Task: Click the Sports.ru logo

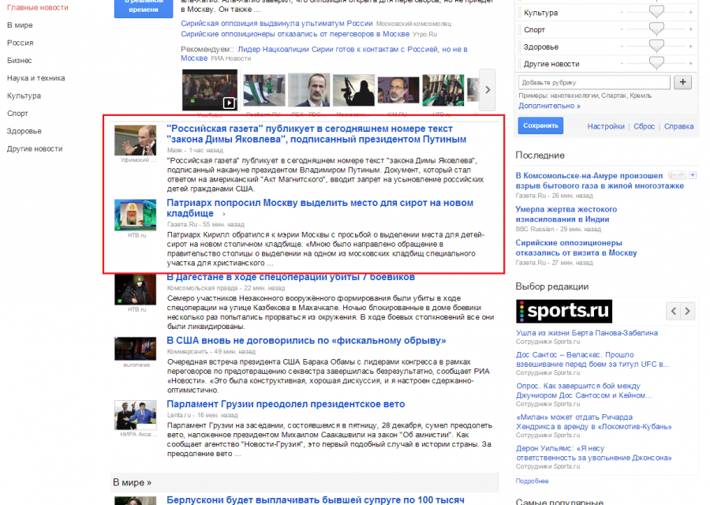Action: click(x=564, y=311)
